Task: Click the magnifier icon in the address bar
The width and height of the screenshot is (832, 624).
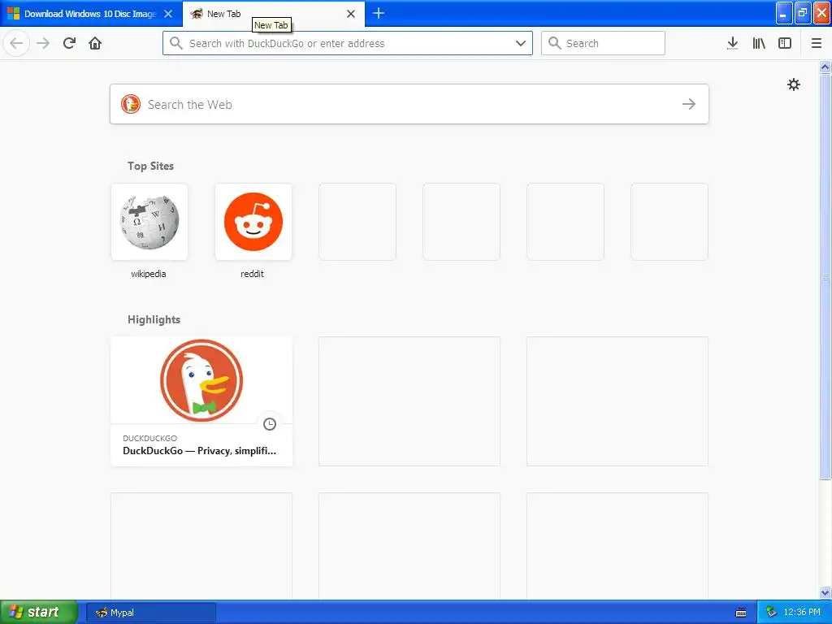Action: (176, 43)
